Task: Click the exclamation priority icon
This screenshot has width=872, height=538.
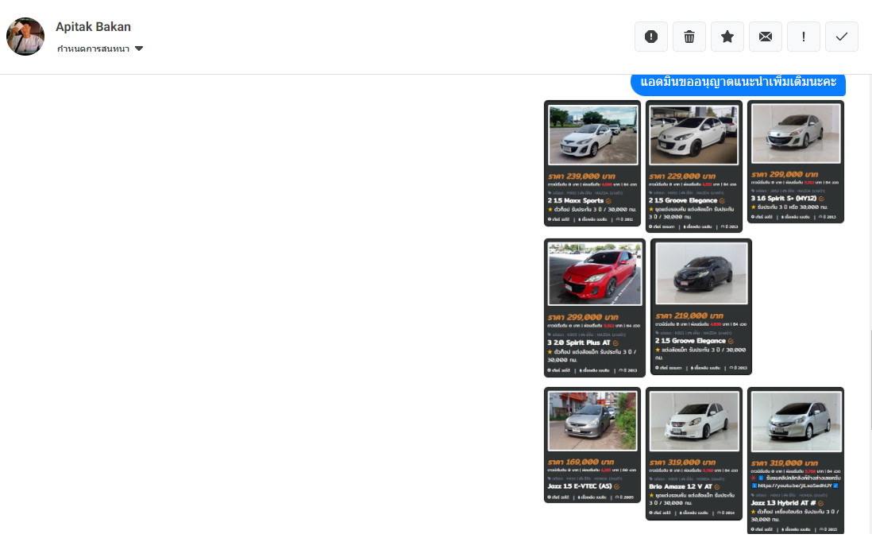Action: (804, 37)
